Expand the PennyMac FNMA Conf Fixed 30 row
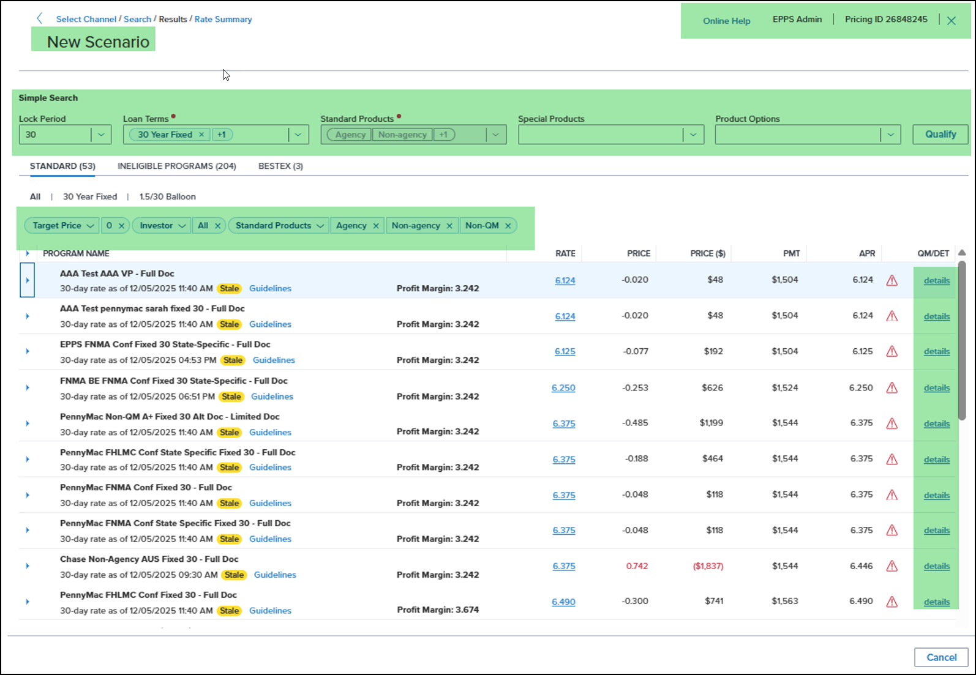The width and height of the screenshot is (976, 675). tap(28, 495)
